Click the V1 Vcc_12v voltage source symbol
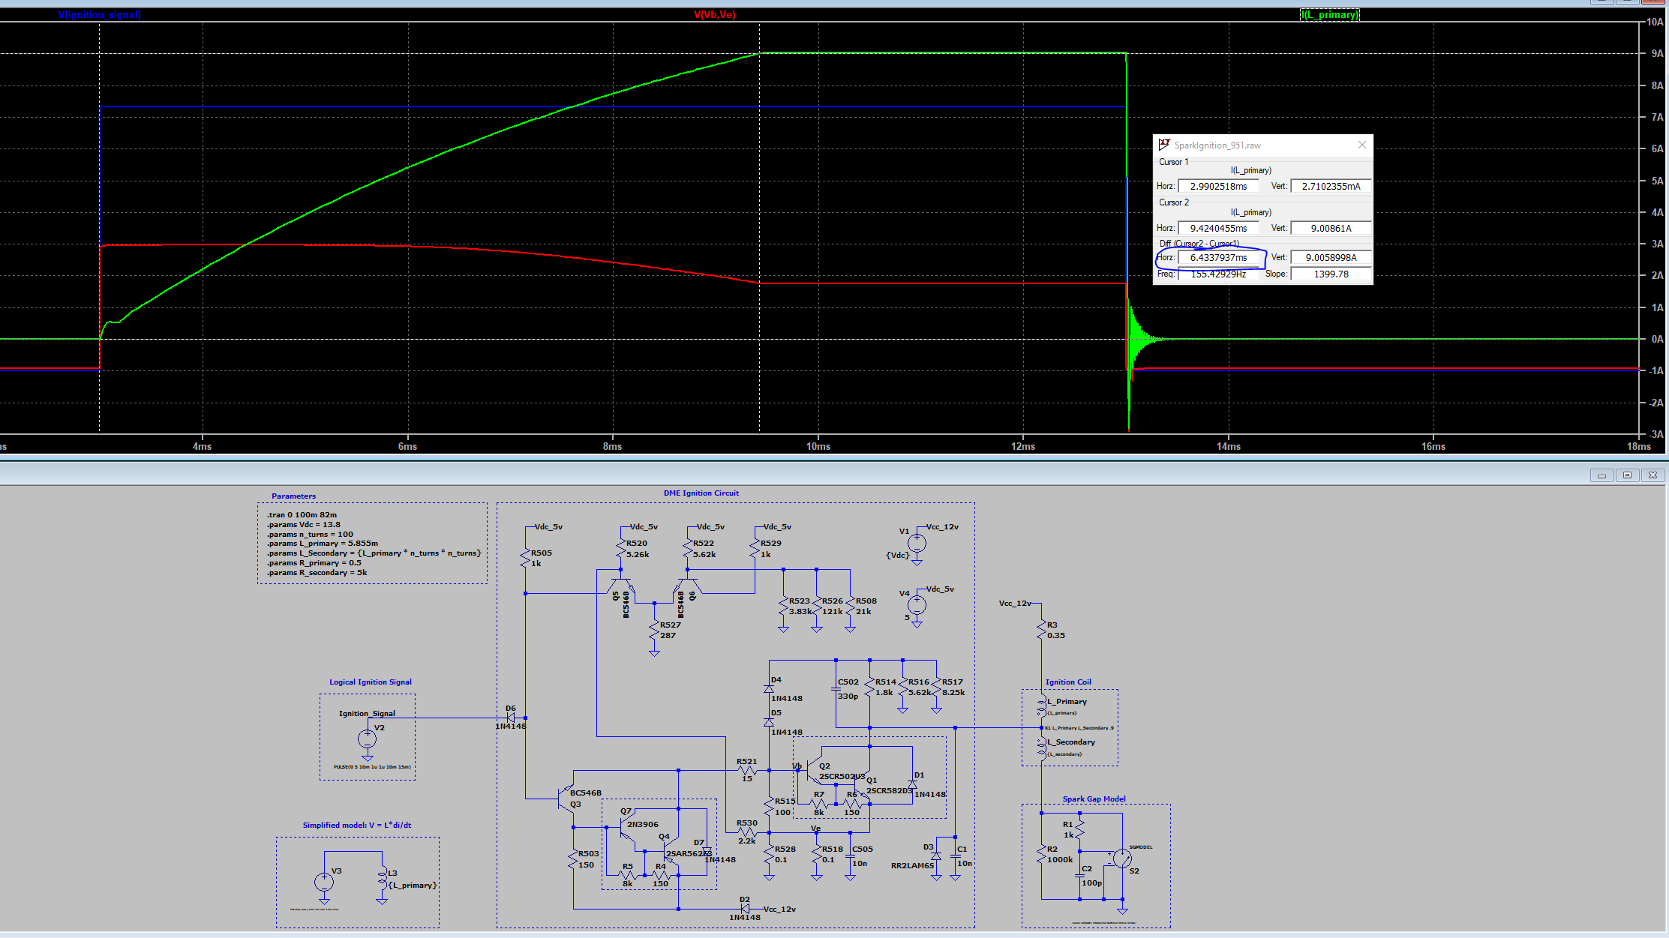The height and width of the screenshot is (938, 1669). coord(917,543)
